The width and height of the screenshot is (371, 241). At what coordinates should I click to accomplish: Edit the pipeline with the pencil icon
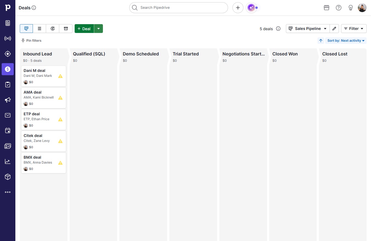334,29
